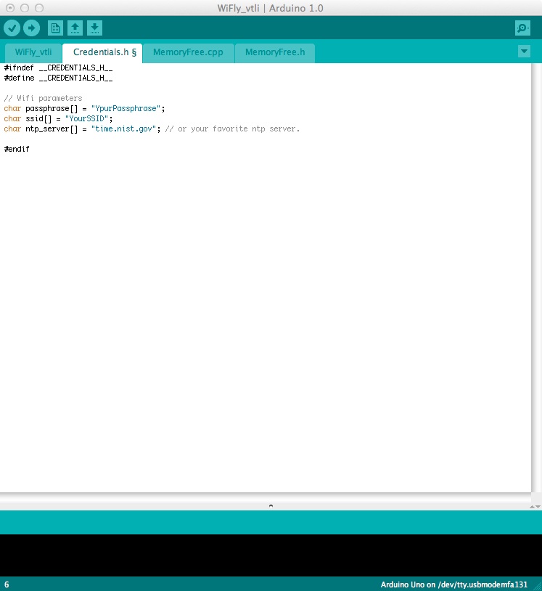Click the #endif line
Viewport: 542px width, 591px height.
coord(17,150)
